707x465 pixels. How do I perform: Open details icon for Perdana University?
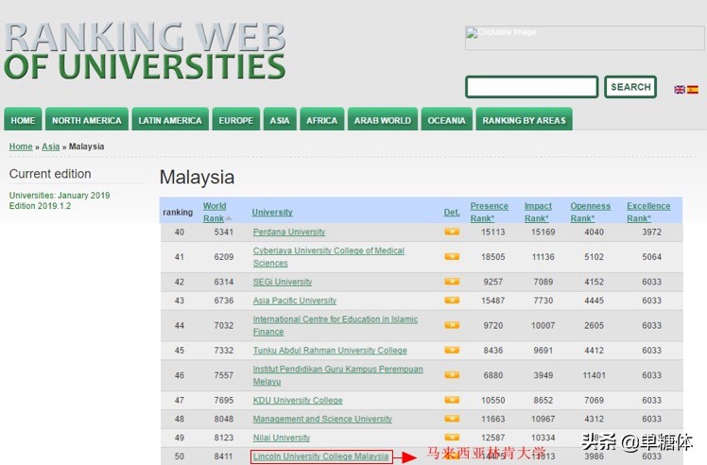(x=452, y=232)
